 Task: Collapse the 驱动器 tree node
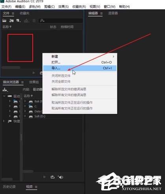tap(4, 96)
